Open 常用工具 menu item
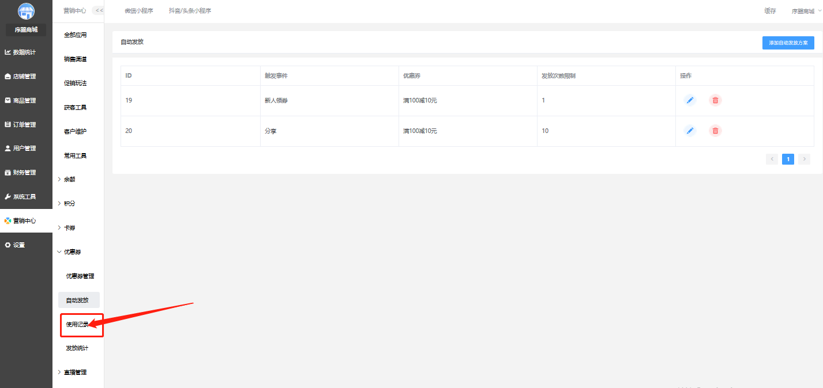The image size is (823, 388). (x=76, y=156)
